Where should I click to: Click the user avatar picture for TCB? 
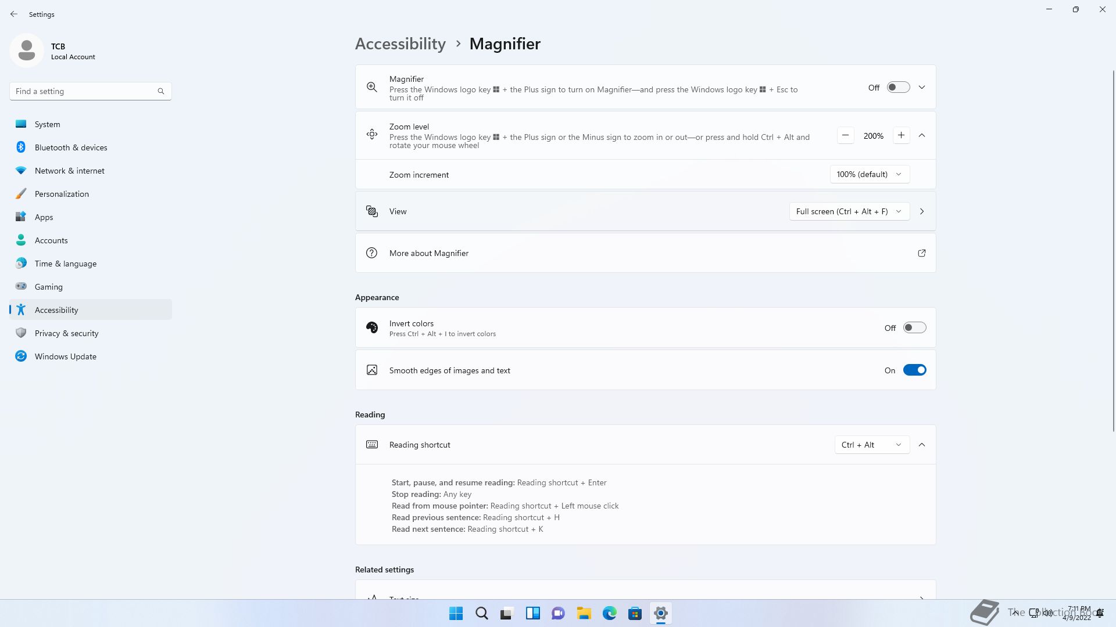[27, 51]
